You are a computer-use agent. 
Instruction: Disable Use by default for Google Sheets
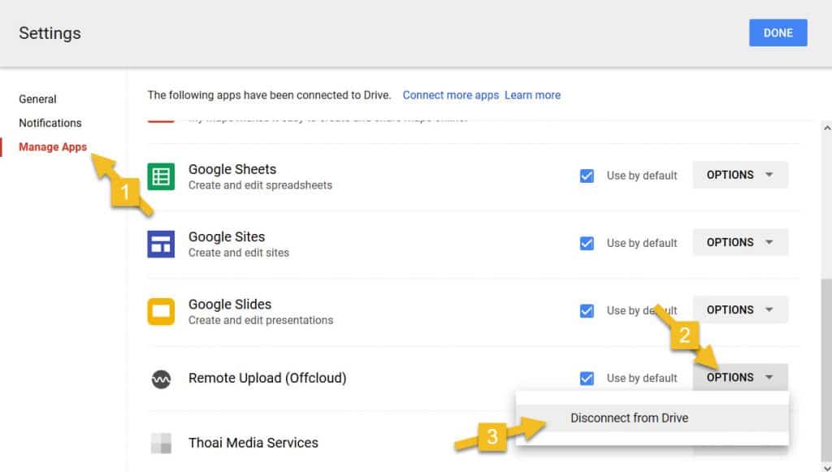(x=587, y=175)
